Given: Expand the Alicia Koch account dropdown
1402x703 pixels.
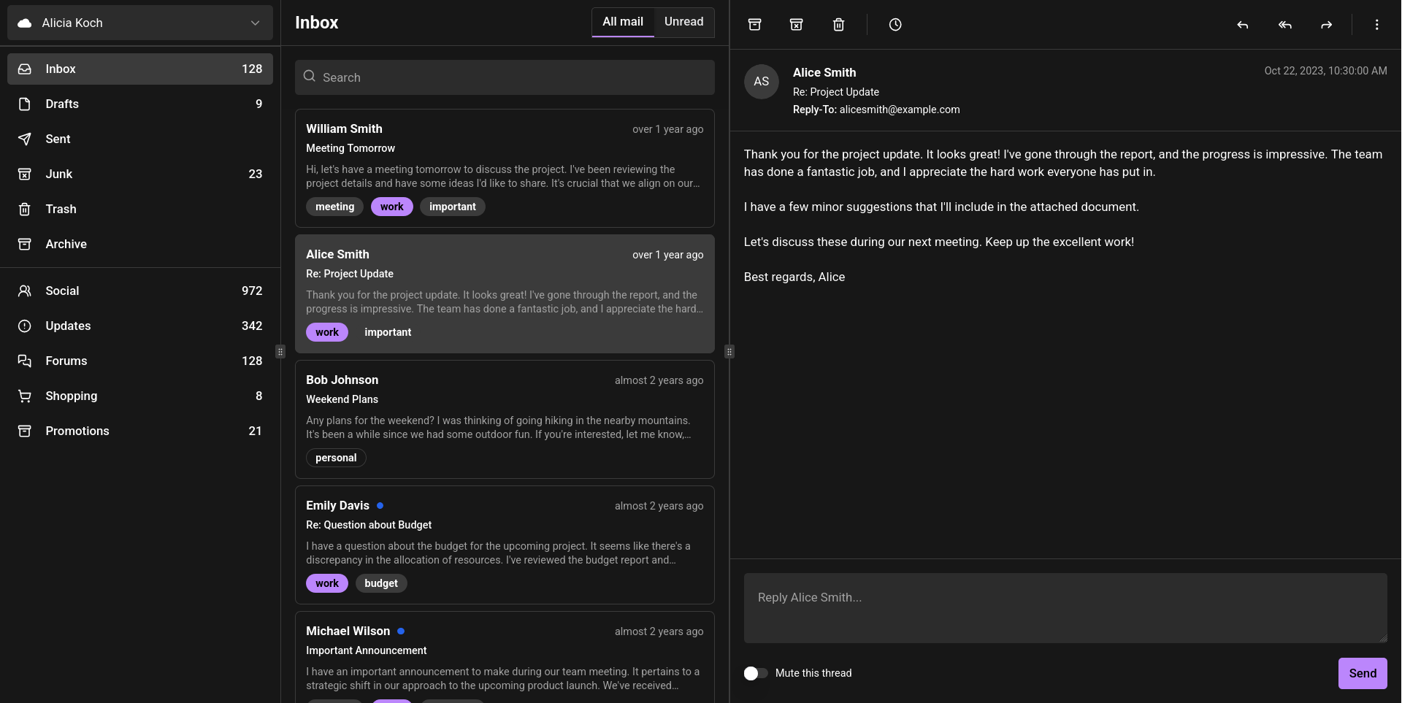Looking at the screenshot, I should [140, 23].
